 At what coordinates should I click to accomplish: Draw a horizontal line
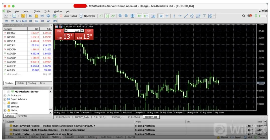coord(180,16)
